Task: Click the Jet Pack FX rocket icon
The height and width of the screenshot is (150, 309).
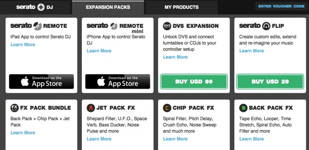Action: pyautogui.click(x=91, y=108)
